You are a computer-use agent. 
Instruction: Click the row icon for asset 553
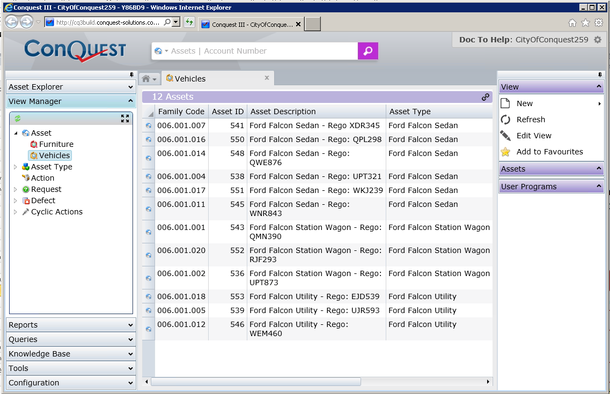[149, 296]
